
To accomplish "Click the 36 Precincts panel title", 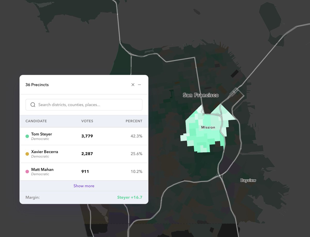I will click(x=37, y=85).
